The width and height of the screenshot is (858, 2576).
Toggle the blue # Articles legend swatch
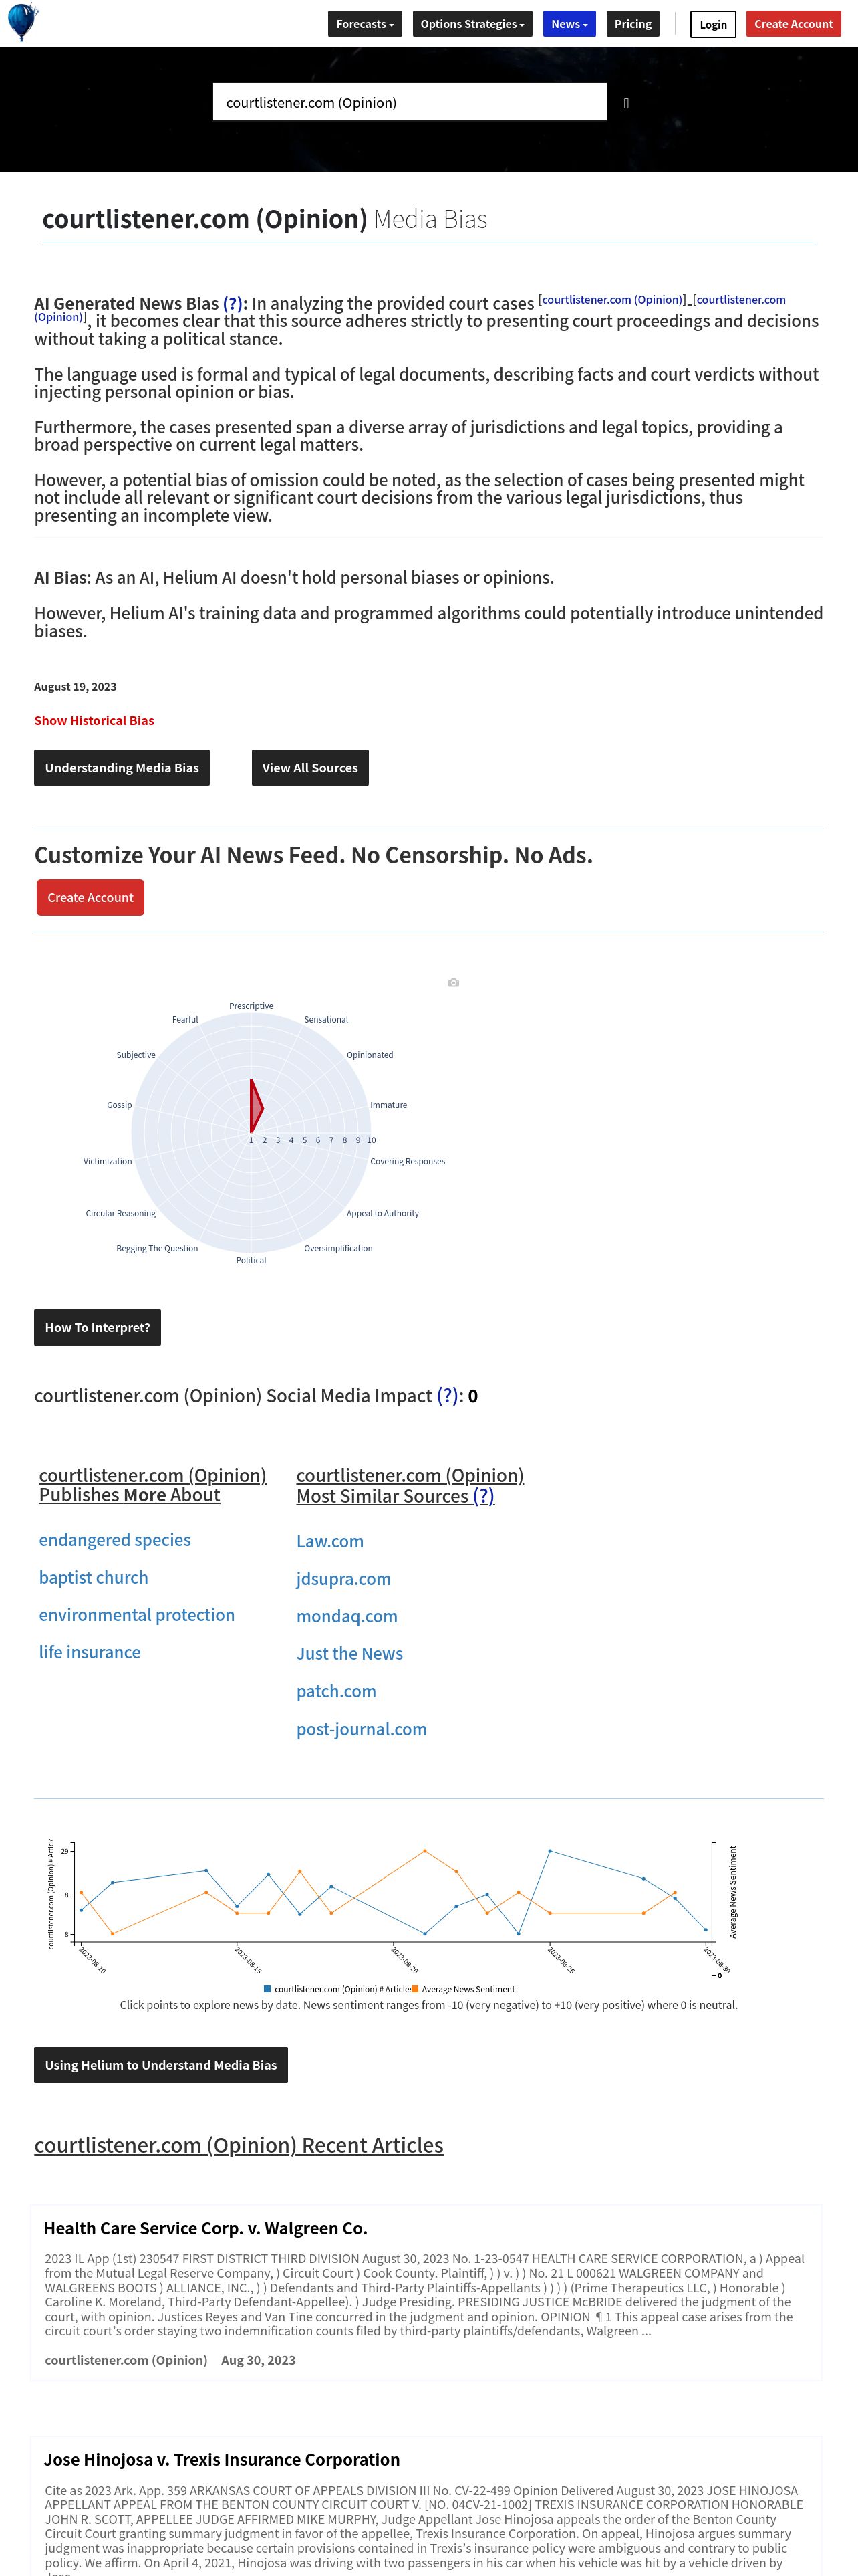pyautogui.click(x=268, y=1989)
